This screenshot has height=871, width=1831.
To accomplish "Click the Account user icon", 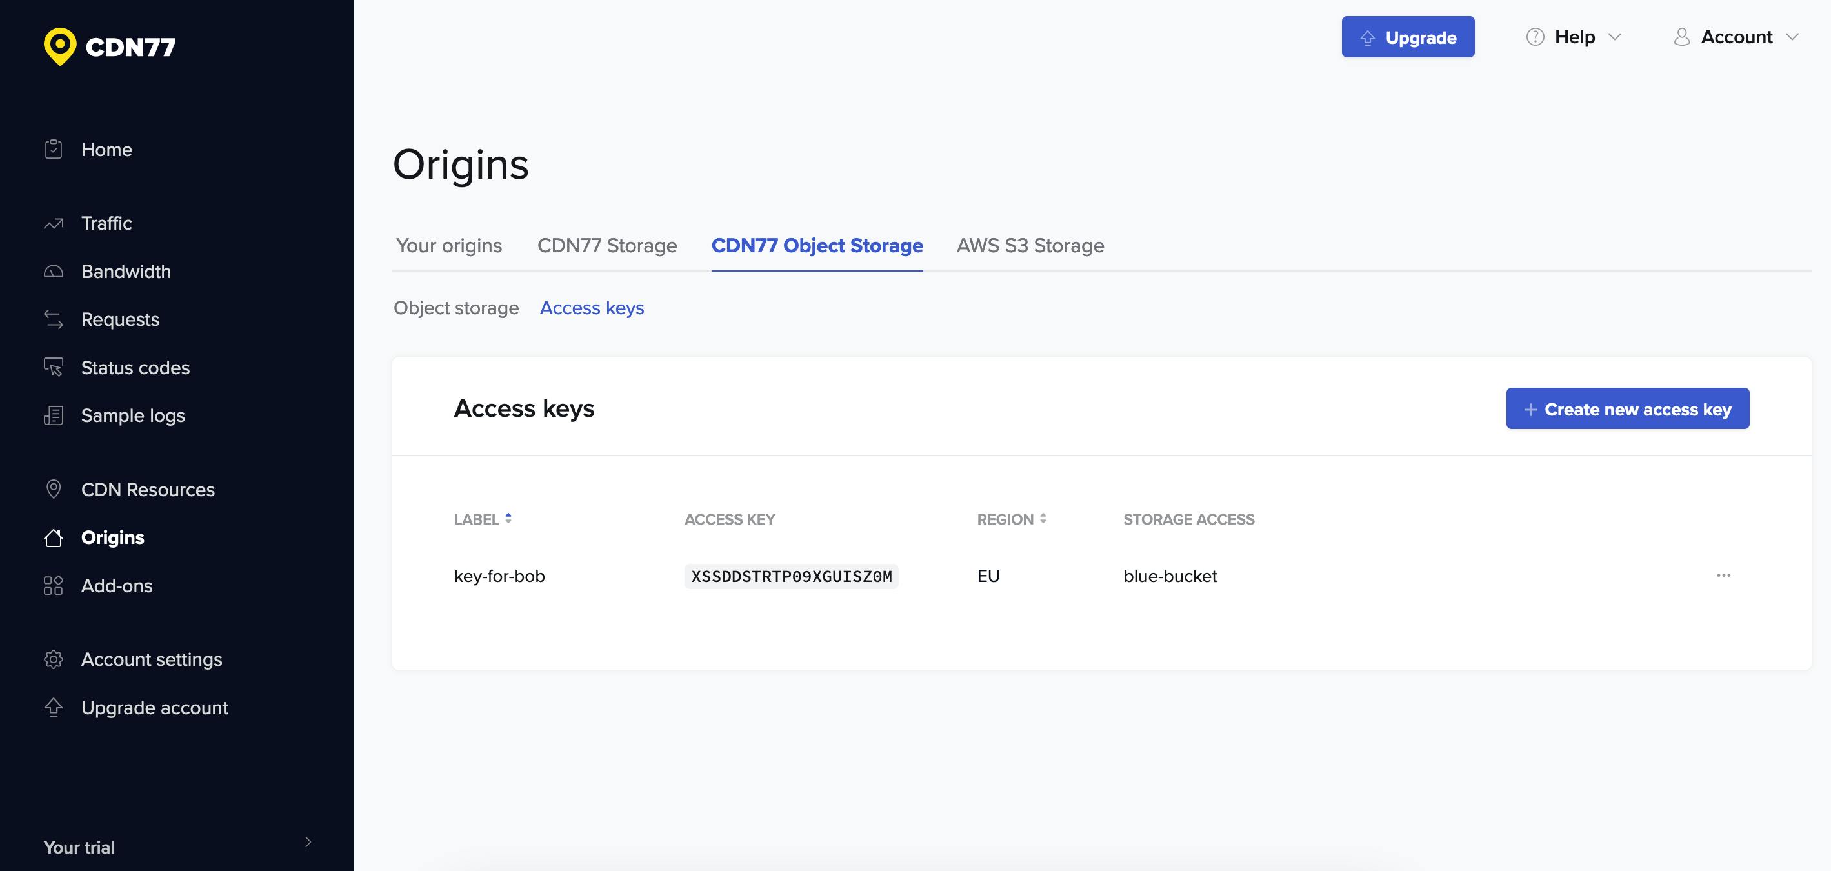I will pyautogui.click(x=1682, y=37).
